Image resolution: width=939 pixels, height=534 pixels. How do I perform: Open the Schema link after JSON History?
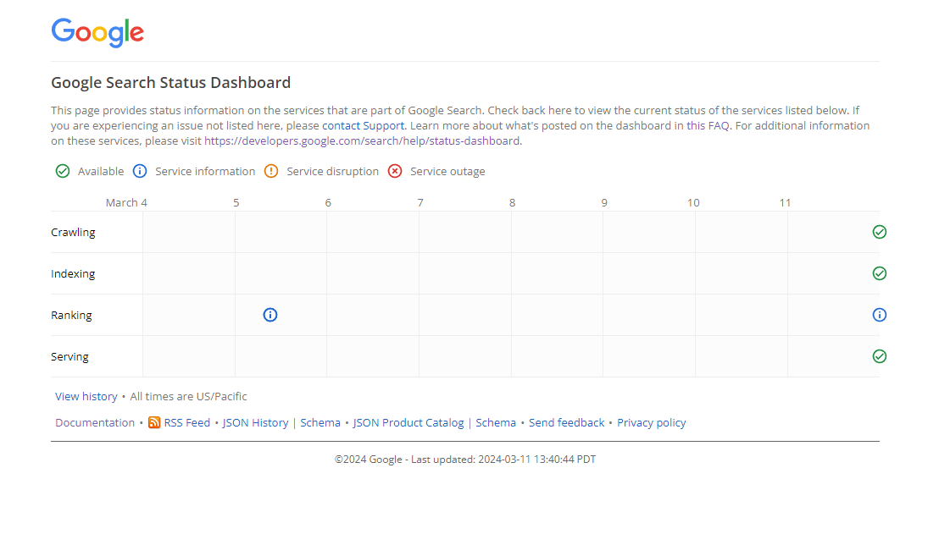pyautogui.click(x=320, y=423)
